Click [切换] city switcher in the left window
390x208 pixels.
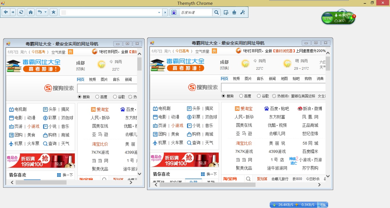click(x=81, y=69)
